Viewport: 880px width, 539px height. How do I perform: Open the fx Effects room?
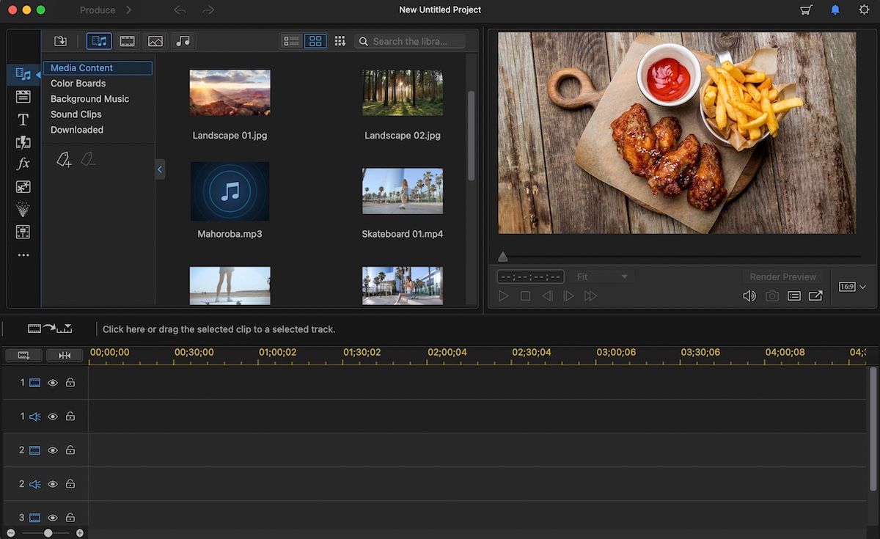(23, 164)
